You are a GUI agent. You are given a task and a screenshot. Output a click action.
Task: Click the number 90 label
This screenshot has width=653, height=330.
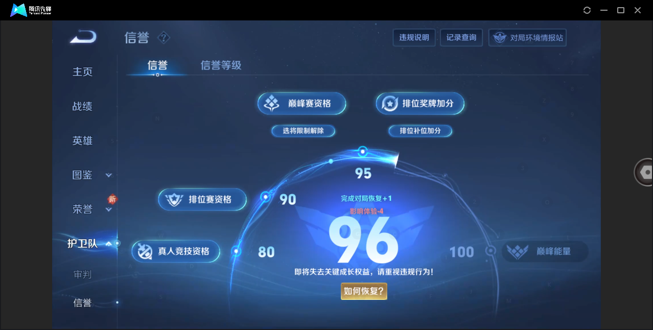(x=288, y=200)
